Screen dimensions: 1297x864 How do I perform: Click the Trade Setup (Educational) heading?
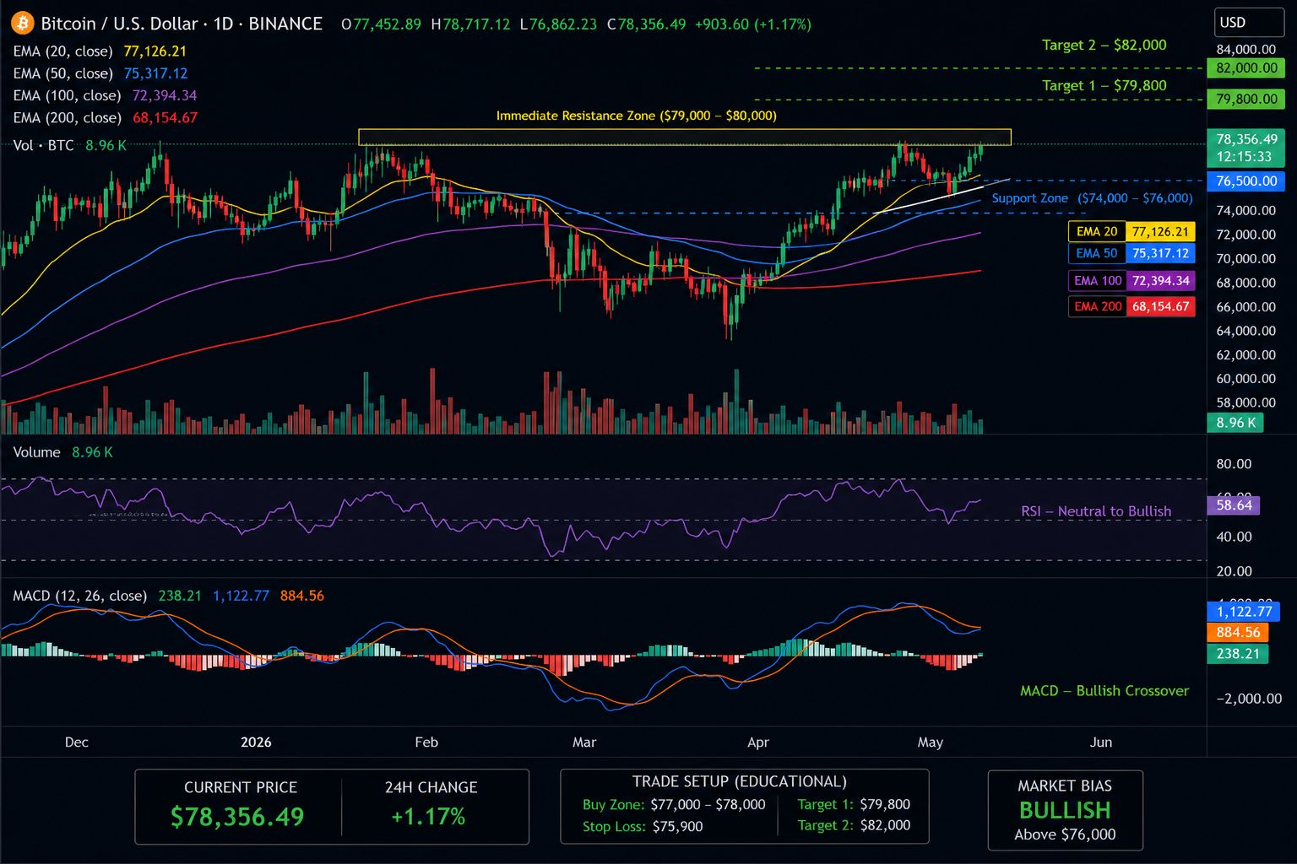point(740,782)
